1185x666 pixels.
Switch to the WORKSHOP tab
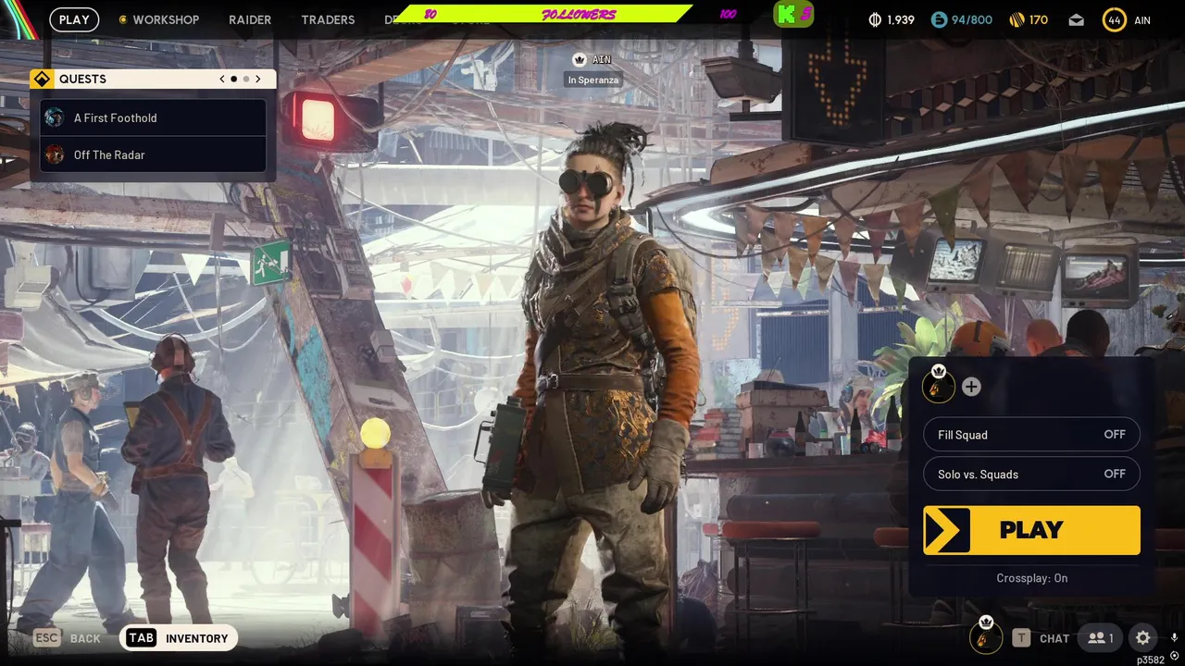tap(166, 19)
